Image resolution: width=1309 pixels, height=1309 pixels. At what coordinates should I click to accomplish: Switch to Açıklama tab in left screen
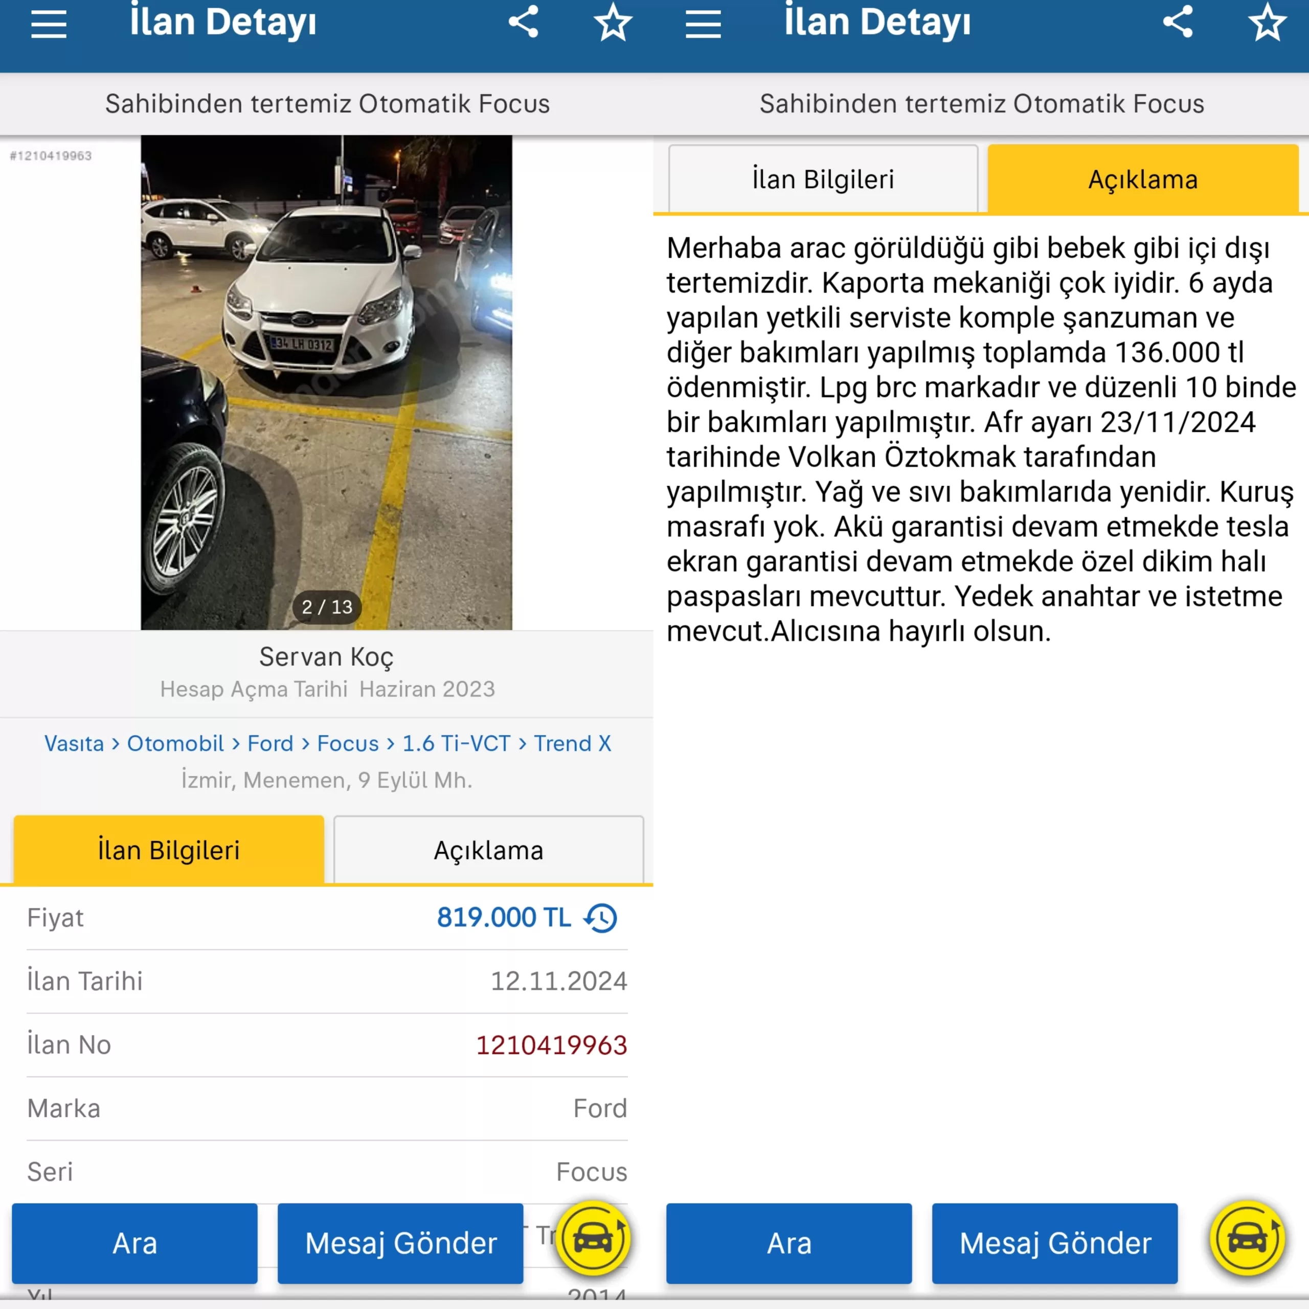[x=488, y=850]
